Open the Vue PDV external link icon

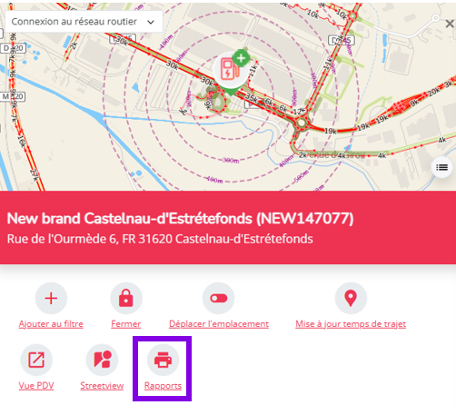(36, 360)
